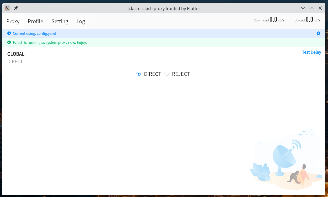Viewport: 328px width, 197px height.
Task: Click the GLOBAL group header
Action: (16, 54)
